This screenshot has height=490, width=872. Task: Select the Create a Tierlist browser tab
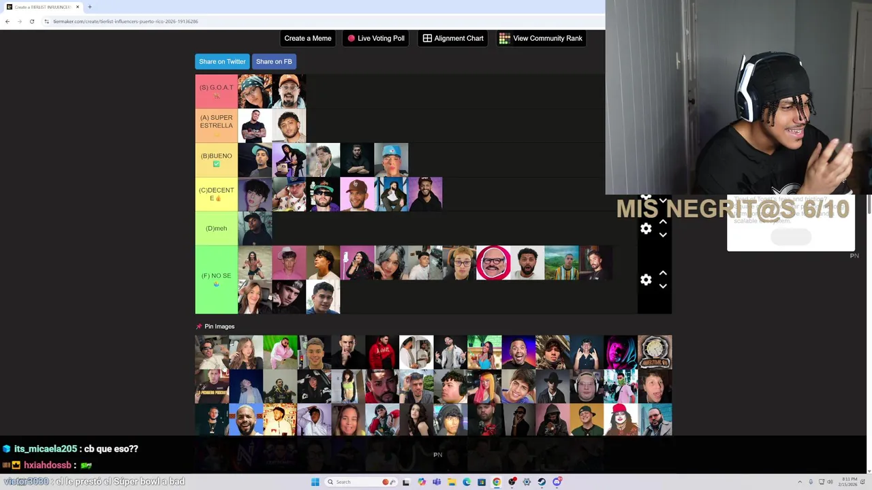42,7
